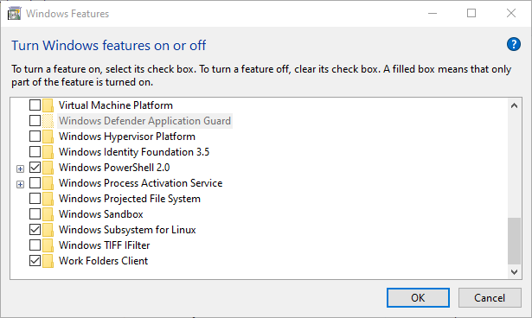Click the Windows Subsystem for Linux folder icon
Screen dimensions: 532x318
[x=48, y=230]
